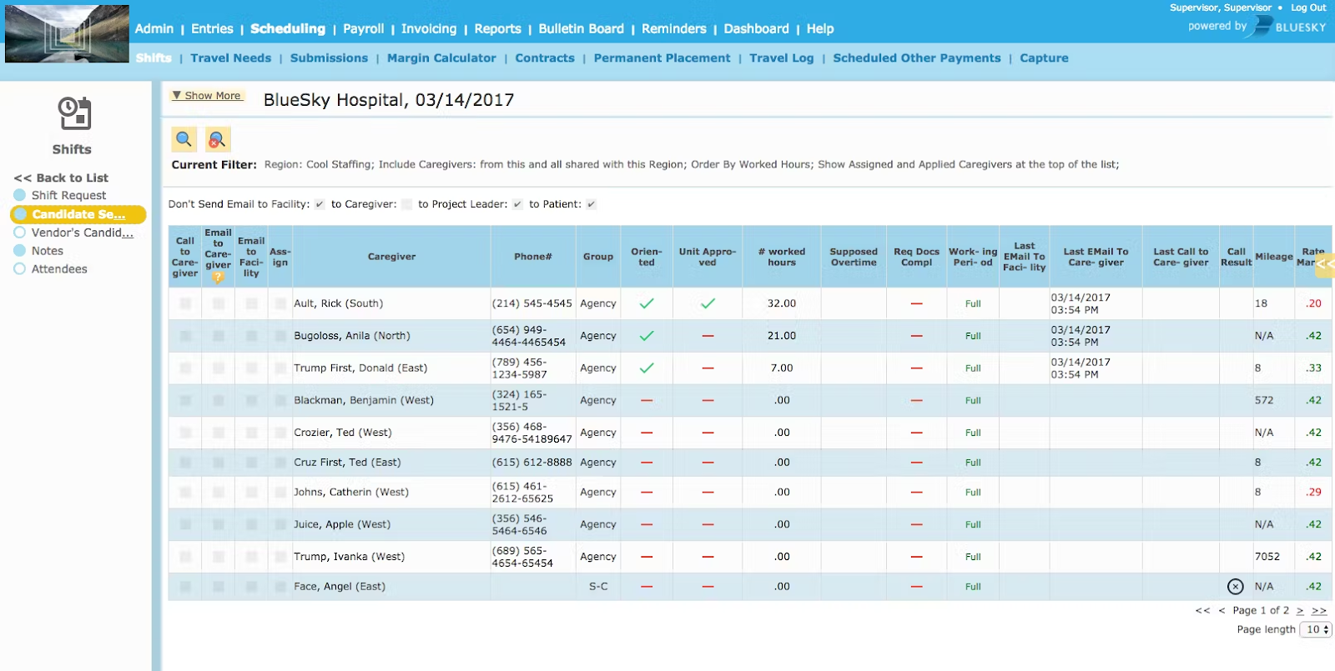Click Ault, Rick's oriented checkmark

click(x=647, y=303)
